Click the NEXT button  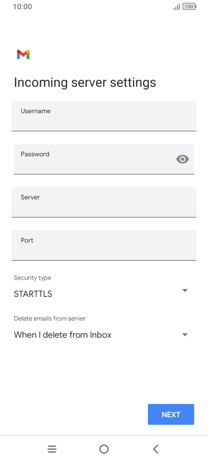click(171, 414)
